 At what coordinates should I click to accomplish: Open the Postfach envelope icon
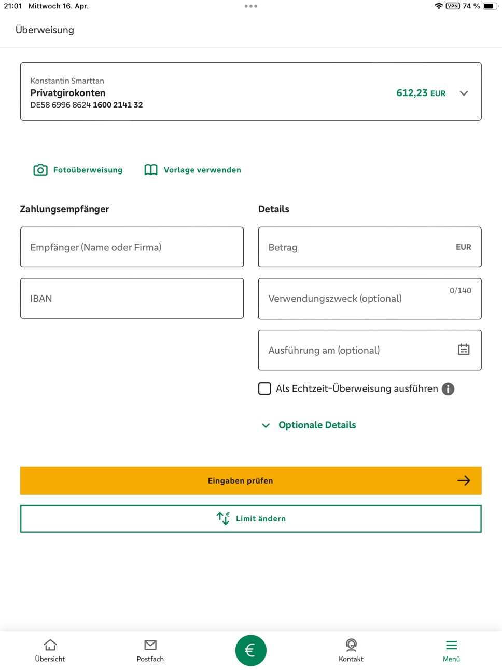point(150,645)
